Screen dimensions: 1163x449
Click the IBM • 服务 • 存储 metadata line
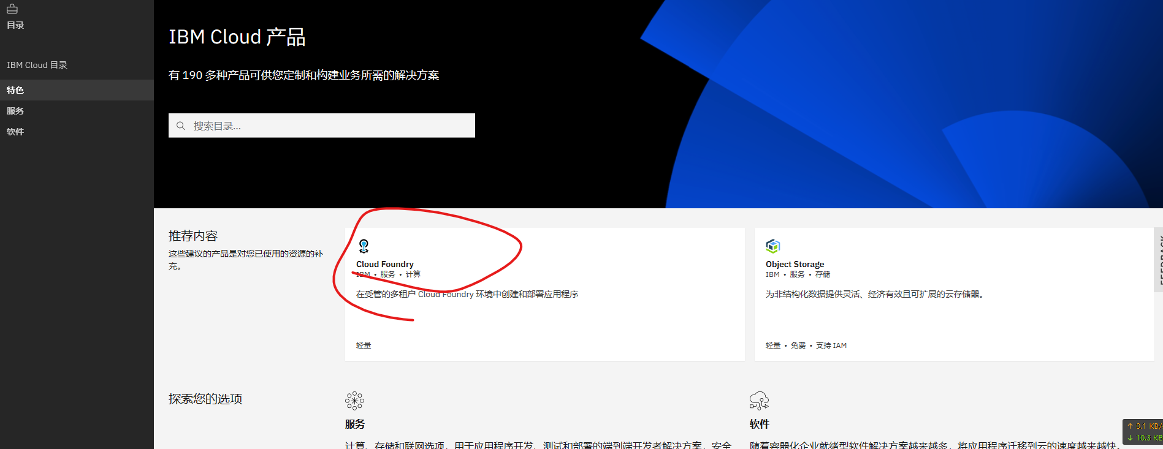(x=798, y=274)
